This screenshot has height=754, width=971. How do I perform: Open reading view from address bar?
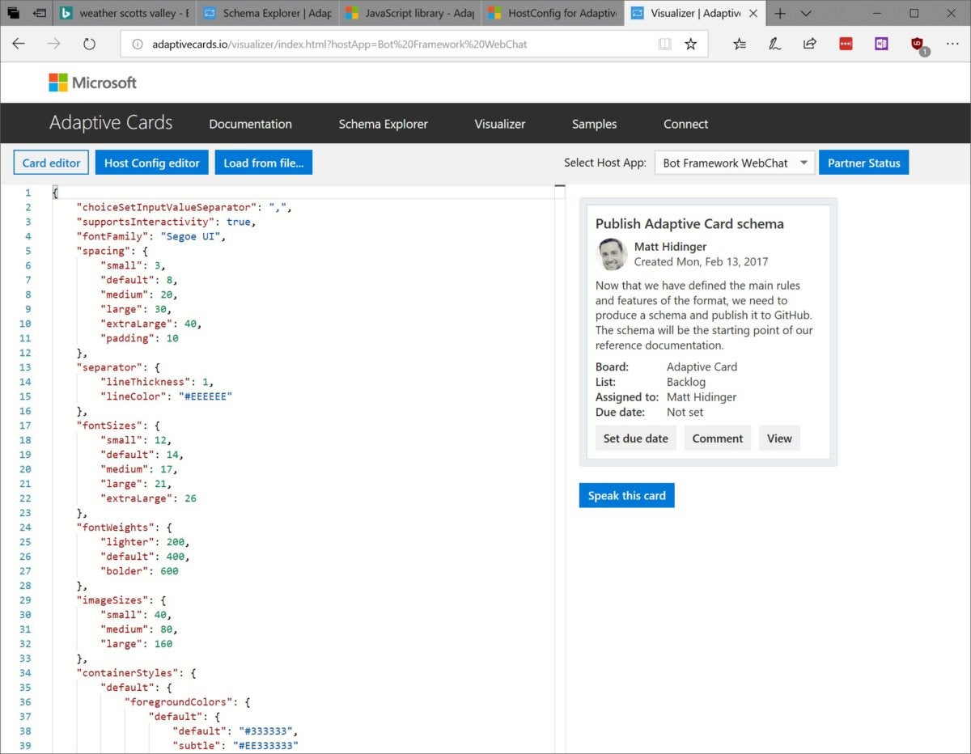pyautogui.click(x=665, y=44)
